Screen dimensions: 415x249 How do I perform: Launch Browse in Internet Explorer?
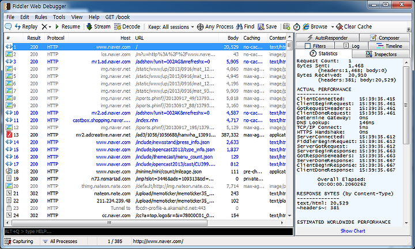click(x=315, y=27)
